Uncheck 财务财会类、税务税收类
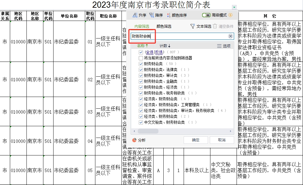Viewport: 303px width, 185px height. click(141, 93)
